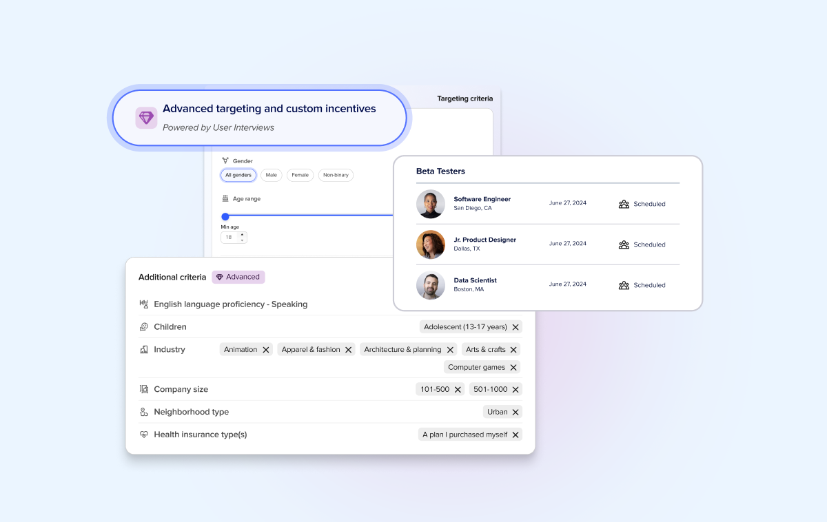Remove the Adolescent (13-17 years) tag
The height and width of the screenshot is (522, 827).
[515, 327]
